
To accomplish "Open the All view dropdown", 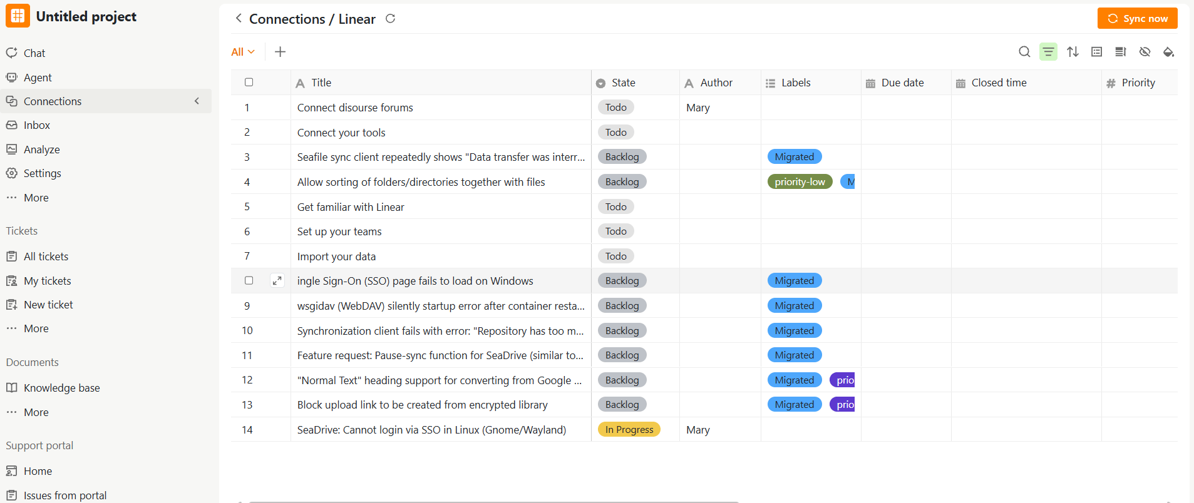I will tap(243, 52).
